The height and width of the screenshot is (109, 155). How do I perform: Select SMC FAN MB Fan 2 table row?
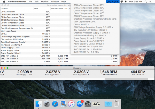point(59,61)
